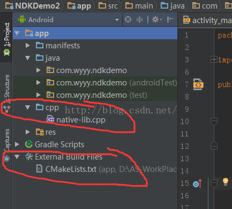
Task: Click the scroll-from-source target icon
Action: [x=128, y=19]
